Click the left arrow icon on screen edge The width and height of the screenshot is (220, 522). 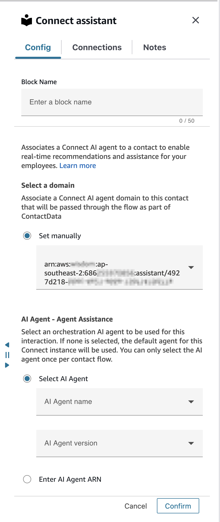(7, 345)
